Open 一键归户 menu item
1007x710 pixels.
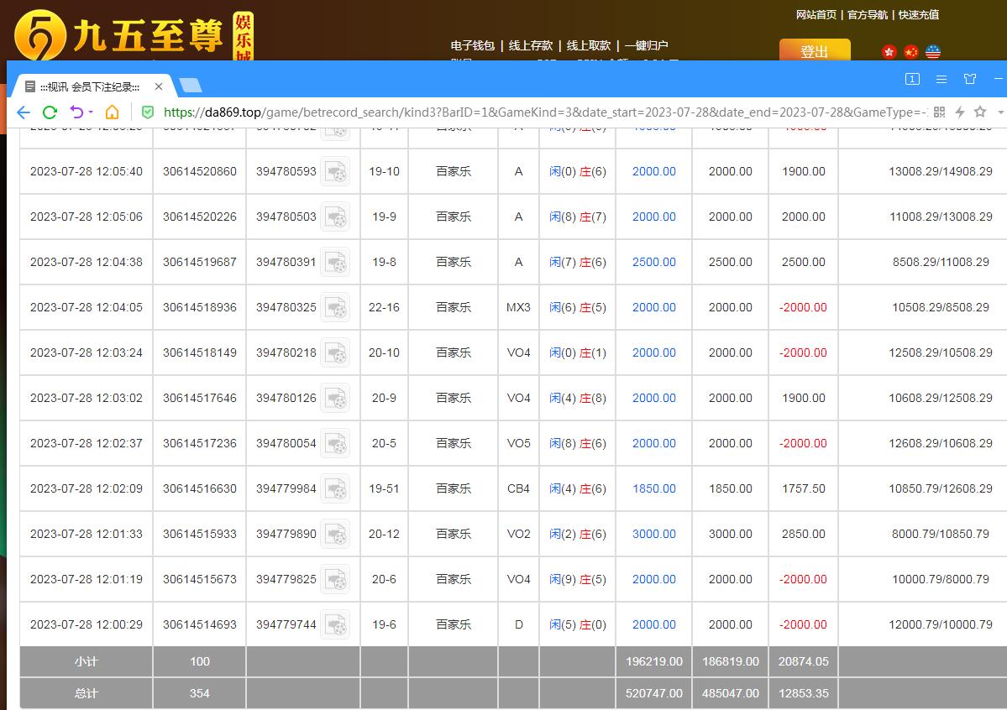click(x=646, y=45)
